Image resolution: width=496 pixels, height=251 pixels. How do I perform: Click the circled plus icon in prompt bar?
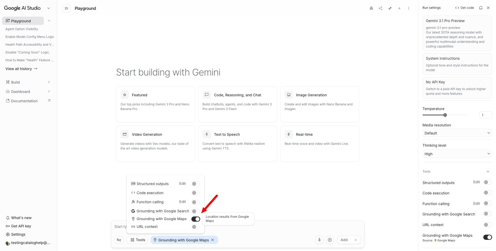pos(330,240)
